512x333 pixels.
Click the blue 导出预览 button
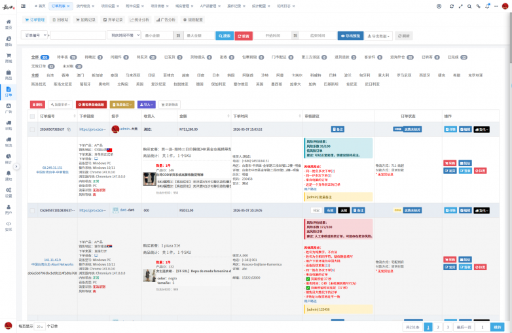tap(350, 36)
